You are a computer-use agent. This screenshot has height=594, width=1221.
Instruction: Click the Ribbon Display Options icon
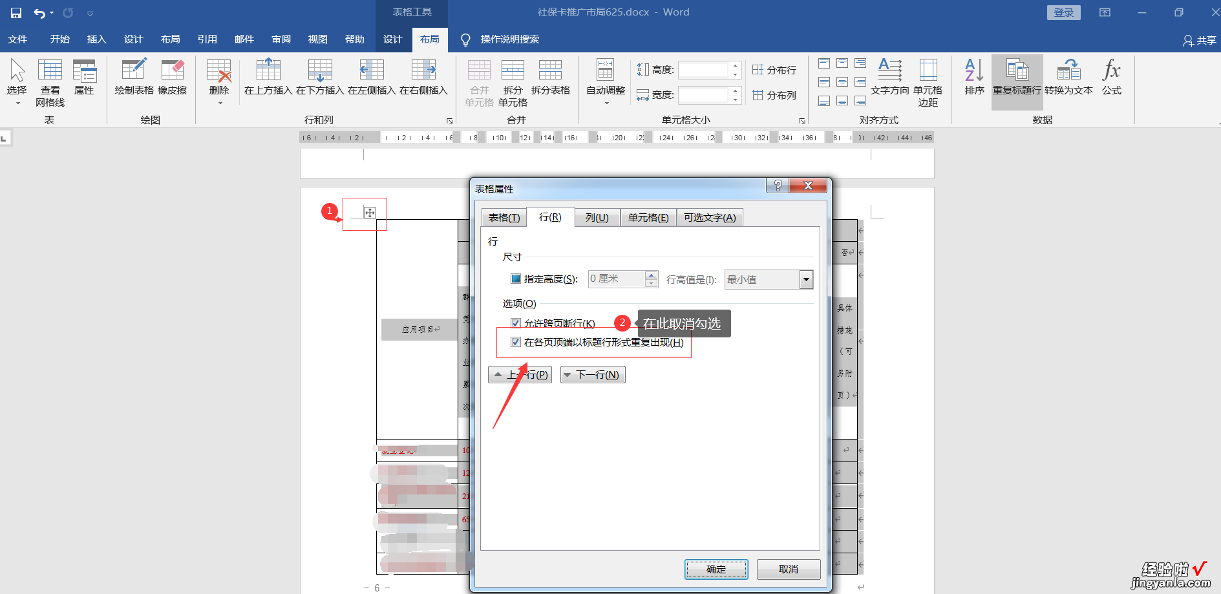1105,12
